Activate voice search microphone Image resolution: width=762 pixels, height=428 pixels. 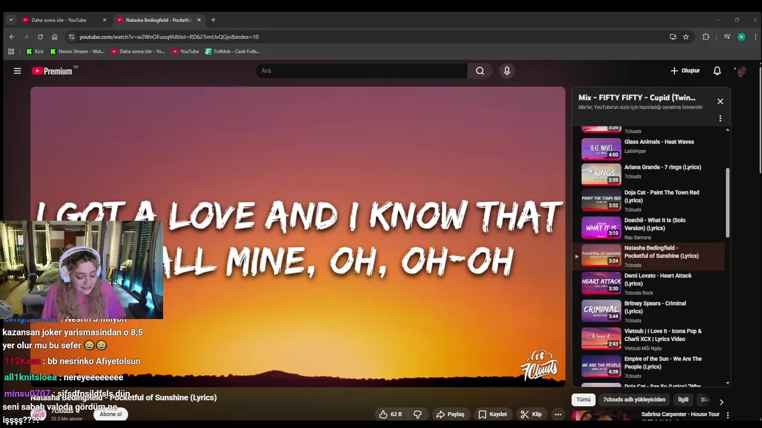(507, 71)
